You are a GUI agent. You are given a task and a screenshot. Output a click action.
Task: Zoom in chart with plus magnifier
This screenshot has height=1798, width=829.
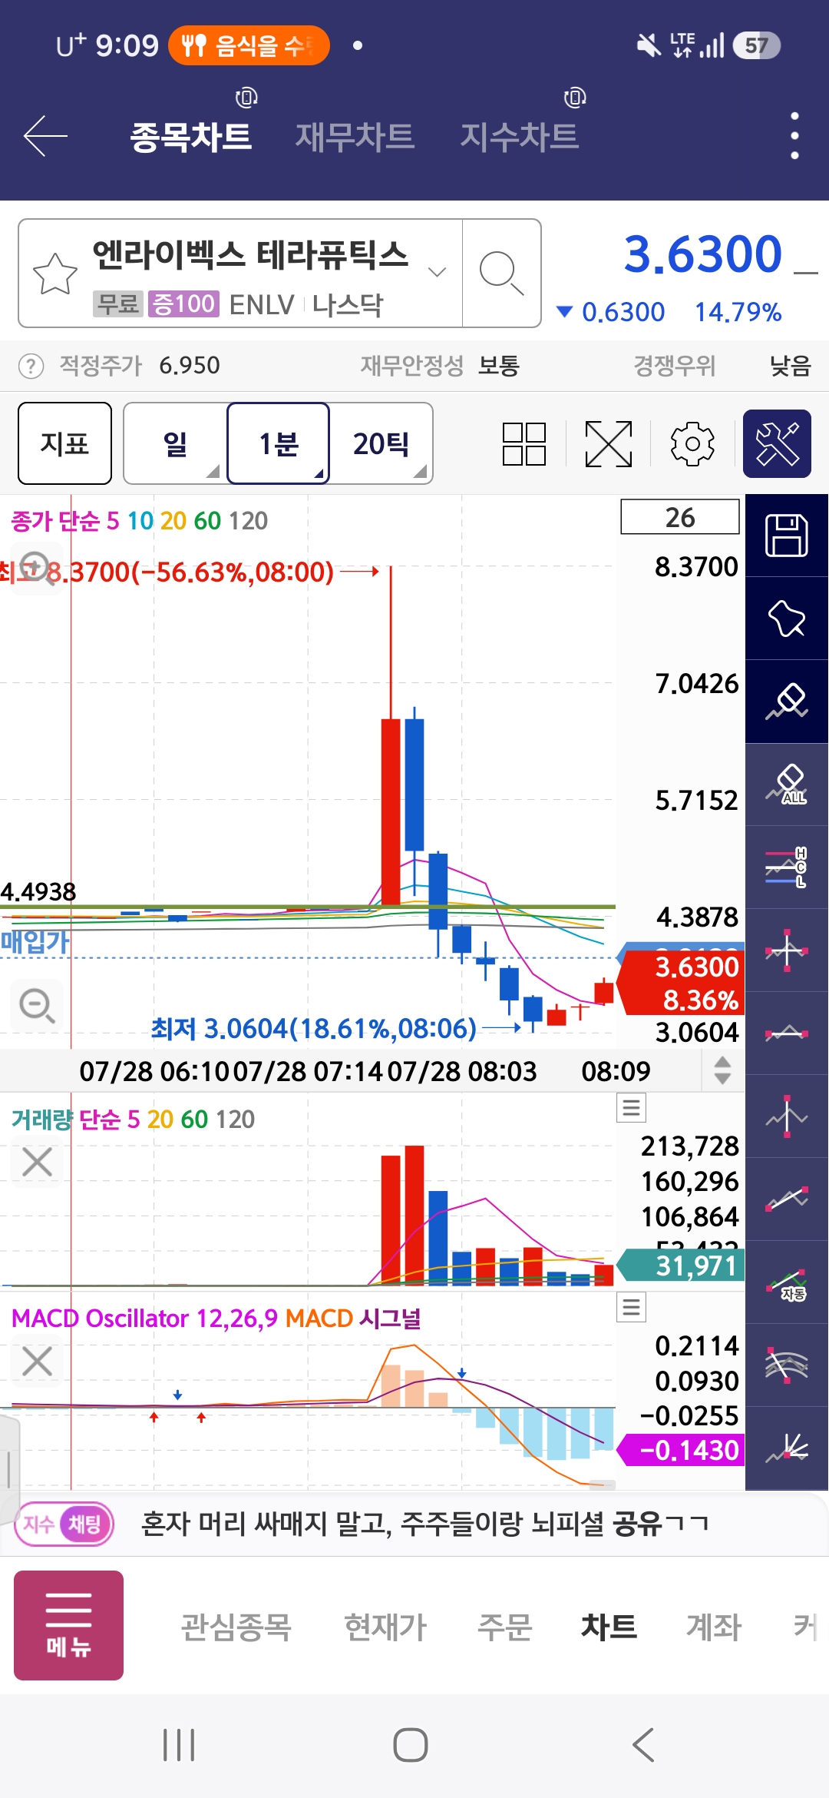pos(36,568)
